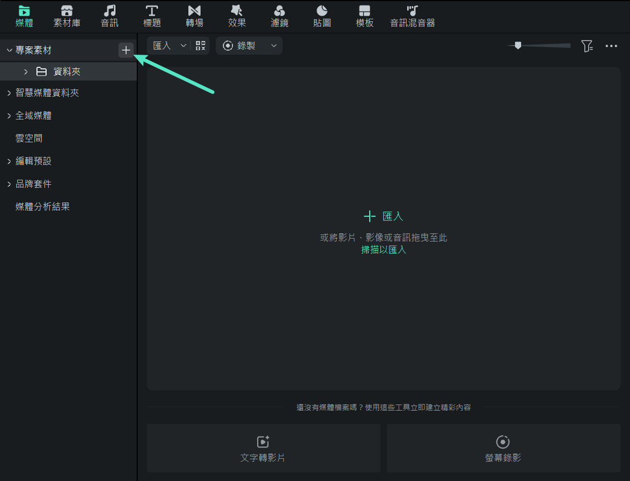Switch to the 標題 titles tab

click(152, 16)
